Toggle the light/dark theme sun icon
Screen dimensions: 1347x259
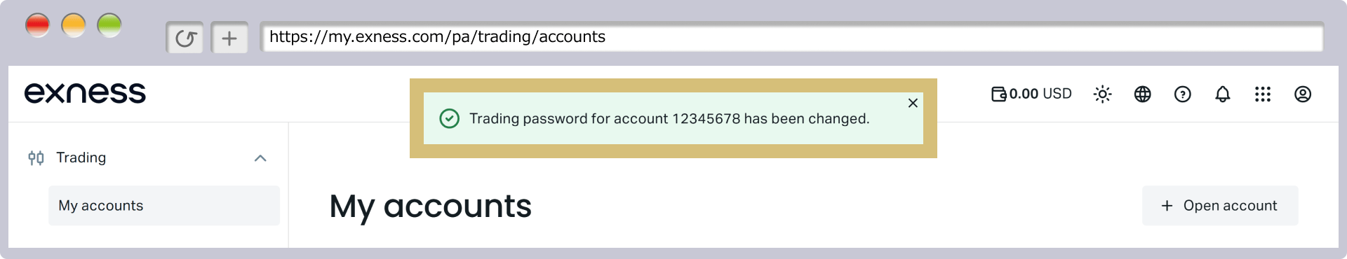[x=1102, y=94]
